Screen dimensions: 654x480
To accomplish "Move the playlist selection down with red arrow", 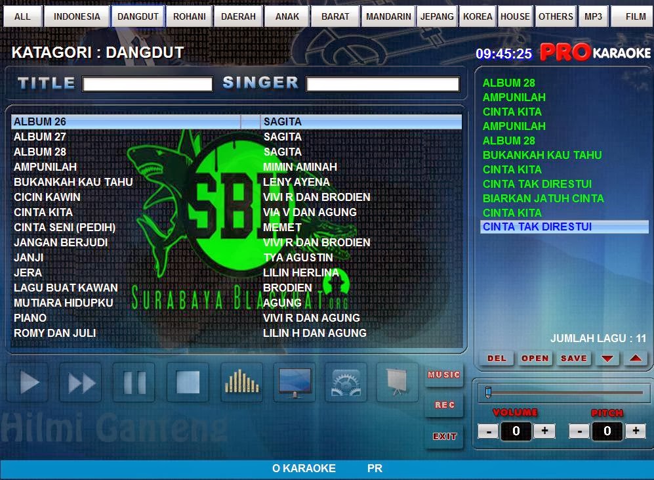I will point(607,358).
